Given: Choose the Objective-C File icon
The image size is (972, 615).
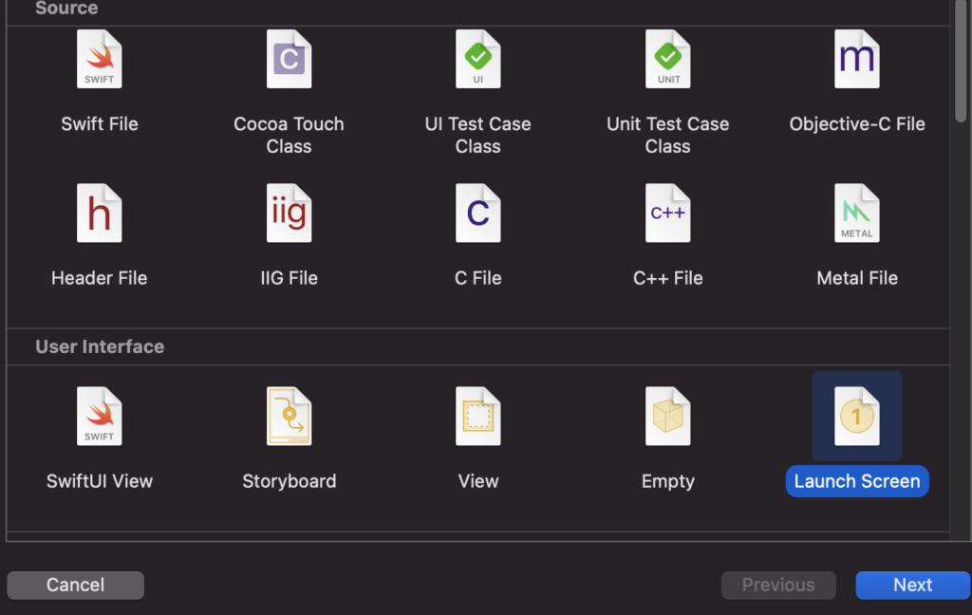Looking at the screenshot, I should 857,59.
